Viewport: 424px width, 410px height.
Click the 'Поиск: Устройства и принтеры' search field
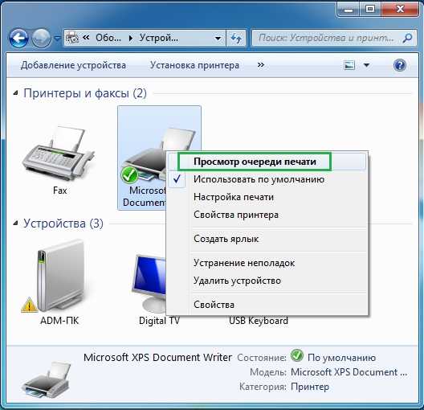pyautogui.click(x=327, y=38)
